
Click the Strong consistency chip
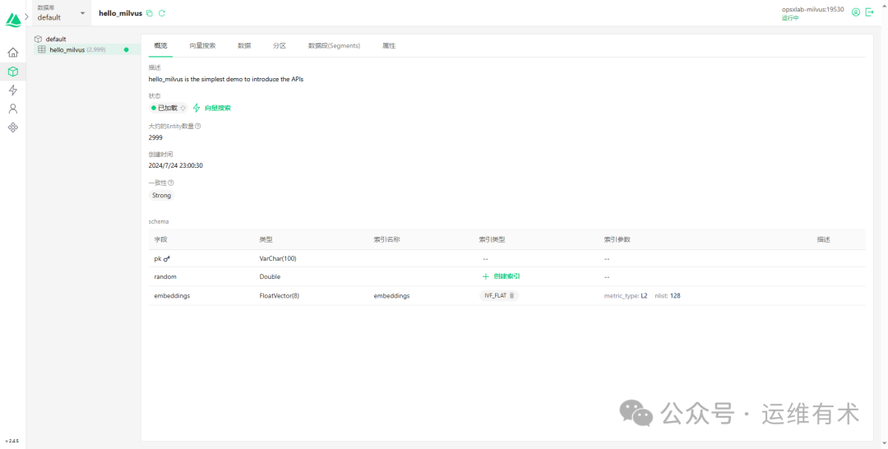[x=161, y=196]
